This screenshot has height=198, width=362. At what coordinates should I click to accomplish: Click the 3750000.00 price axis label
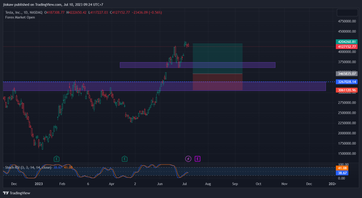(x=347, y=62)
